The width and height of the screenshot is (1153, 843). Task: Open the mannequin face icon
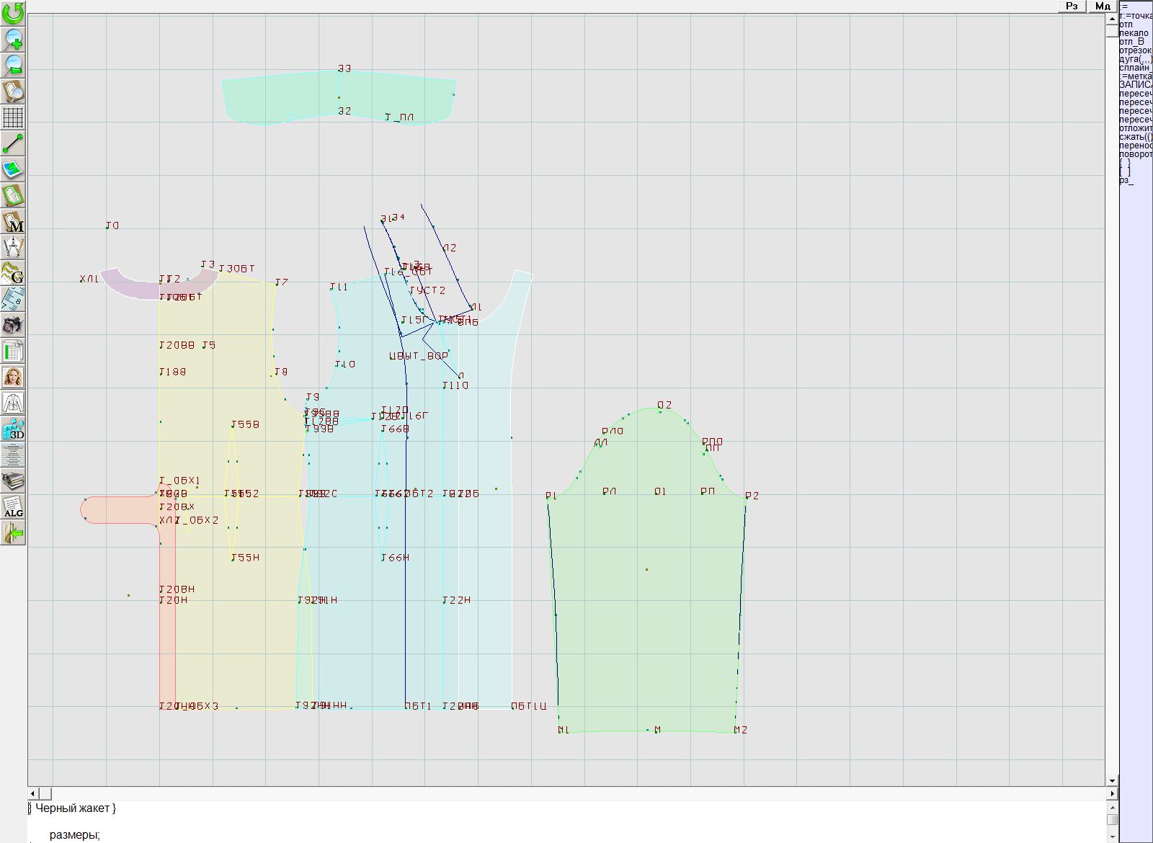tap(13, 377)
